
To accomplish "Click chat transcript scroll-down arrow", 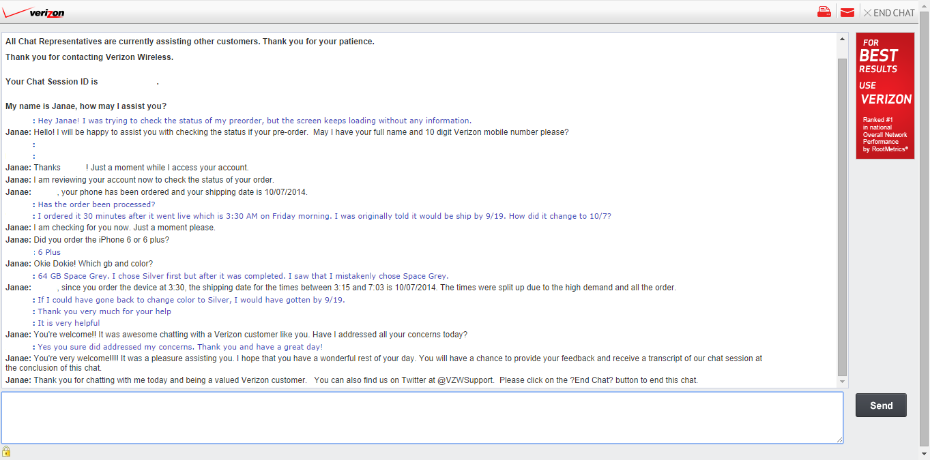I will click(x=842, y=382).
